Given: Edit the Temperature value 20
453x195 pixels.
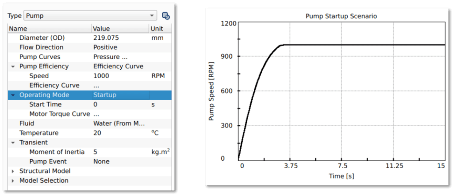Looking at the screenshot, I should 97,133.
